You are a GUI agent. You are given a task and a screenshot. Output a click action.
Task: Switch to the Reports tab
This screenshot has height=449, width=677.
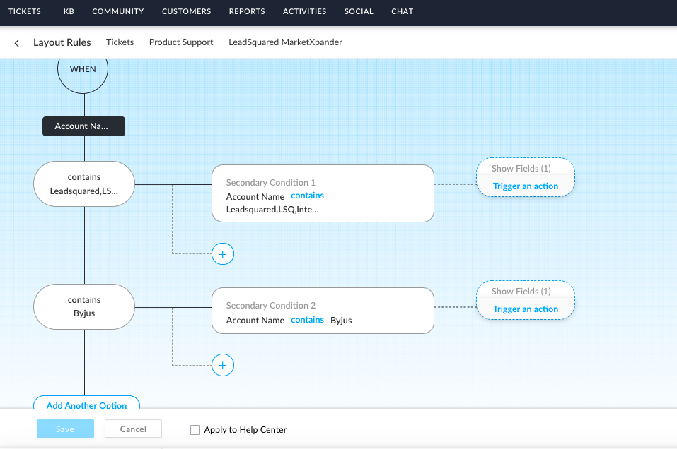pyautogui.click(x=247, y=11)
